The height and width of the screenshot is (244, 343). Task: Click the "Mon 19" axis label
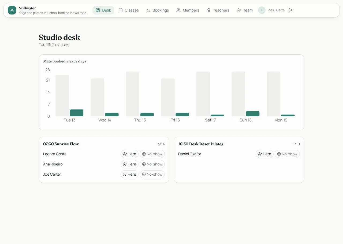coord(281,120)
